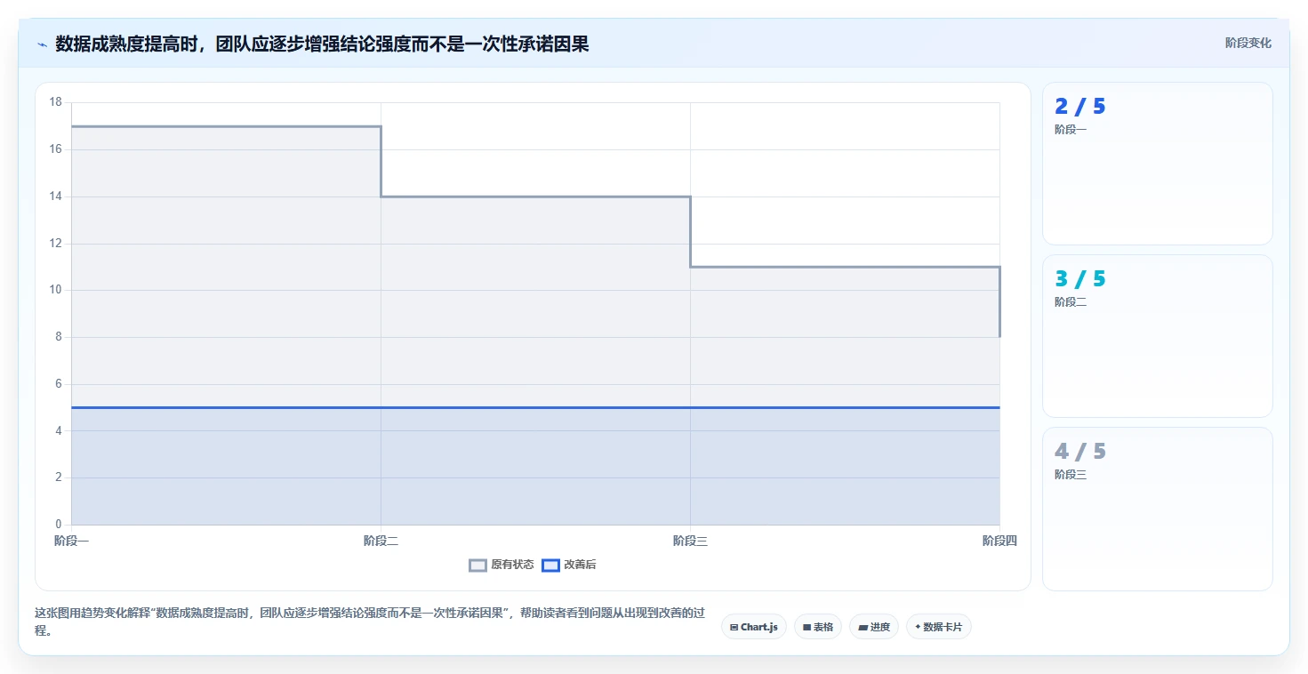
Task: Click the description text starting 这张图用趋势变化解释
Action: [x=370, y=622]
